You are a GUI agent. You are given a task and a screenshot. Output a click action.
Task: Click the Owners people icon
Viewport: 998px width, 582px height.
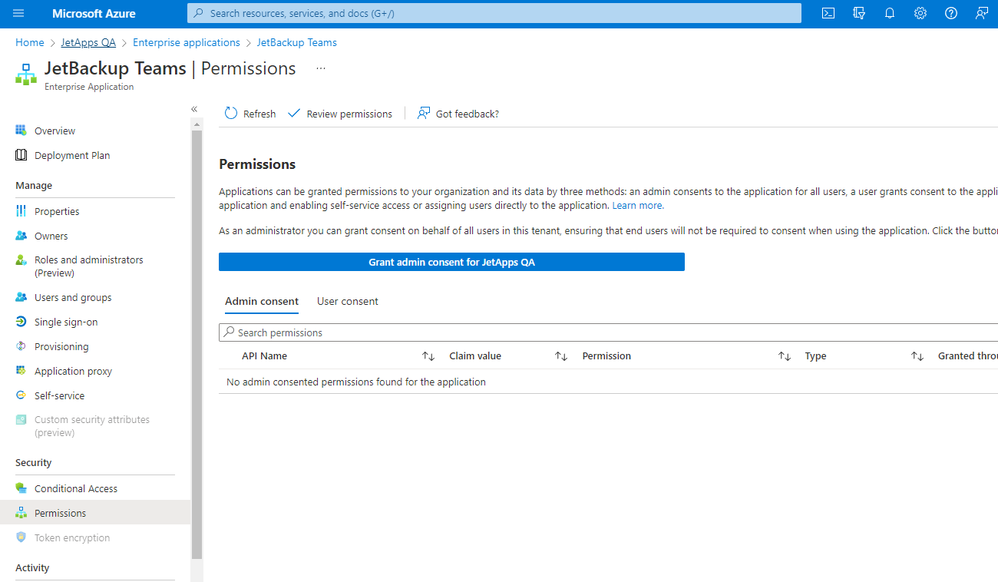(x=21, y=236)
